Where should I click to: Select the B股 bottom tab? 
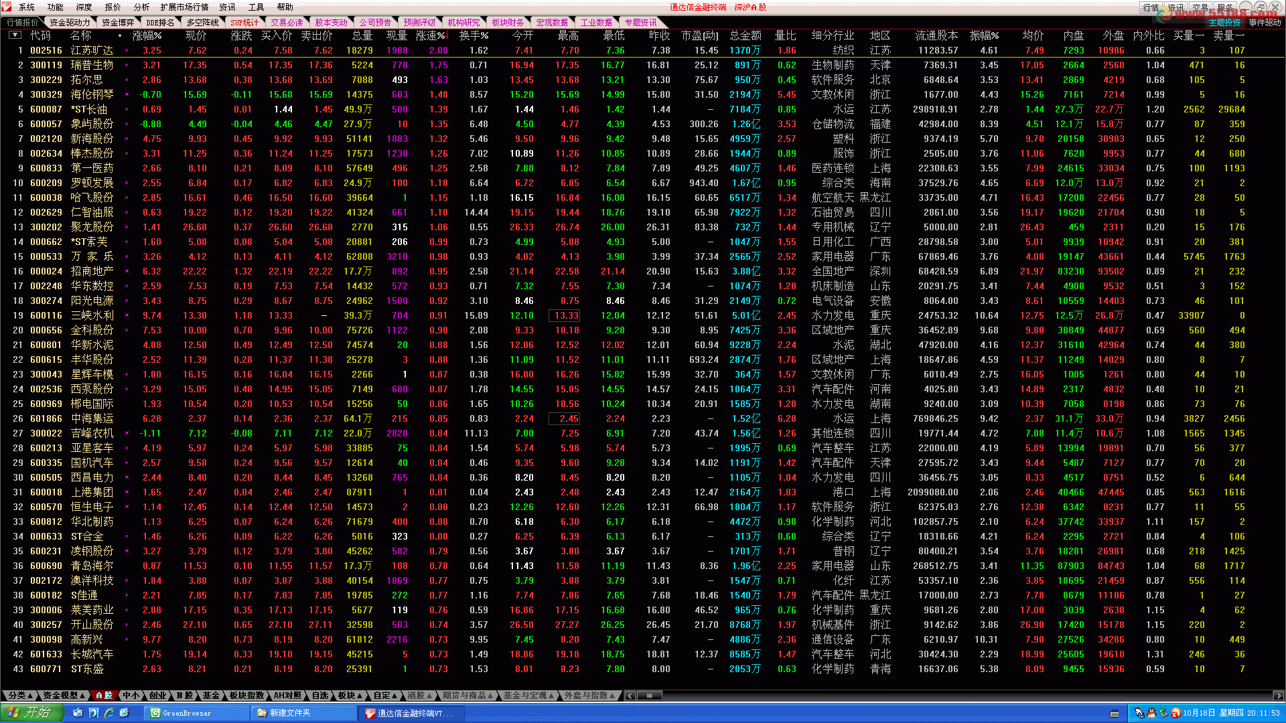coord(185,696)
